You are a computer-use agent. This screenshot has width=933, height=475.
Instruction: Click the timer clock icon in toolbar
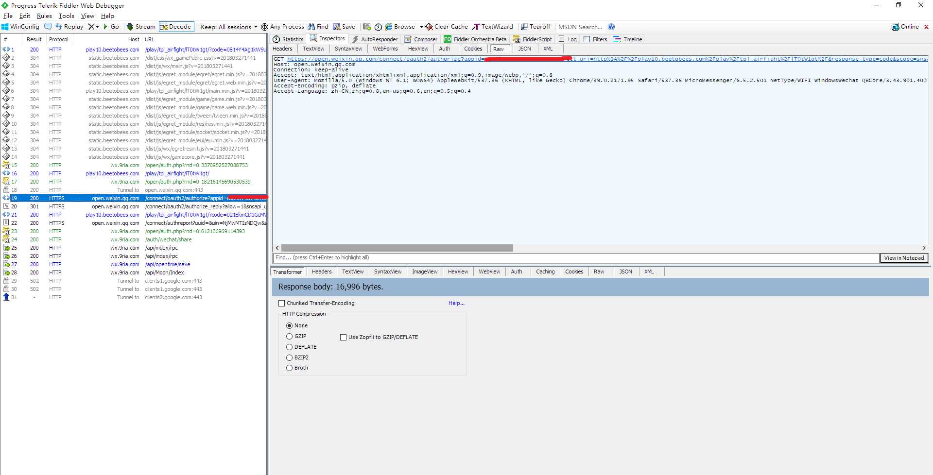coord(378,27)
